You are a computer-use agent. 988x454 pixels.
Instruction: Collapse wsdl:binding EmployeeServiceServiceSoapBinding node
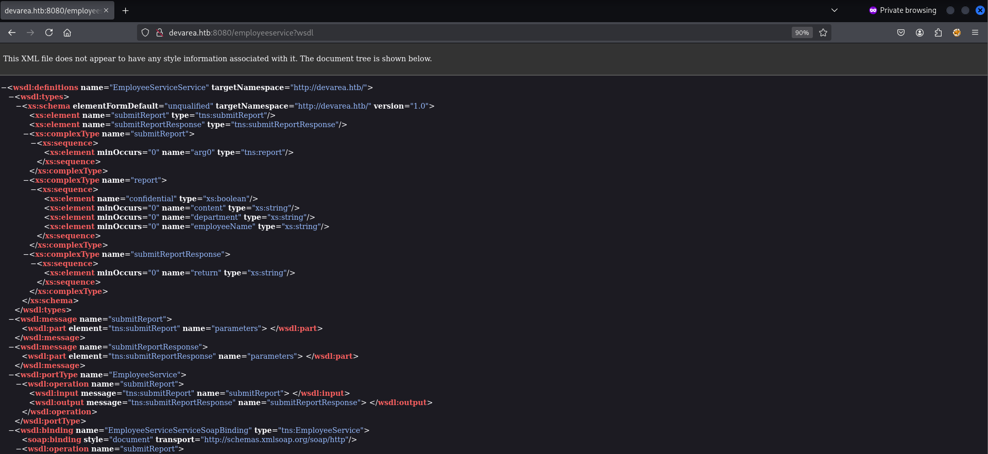pos(11,430)
